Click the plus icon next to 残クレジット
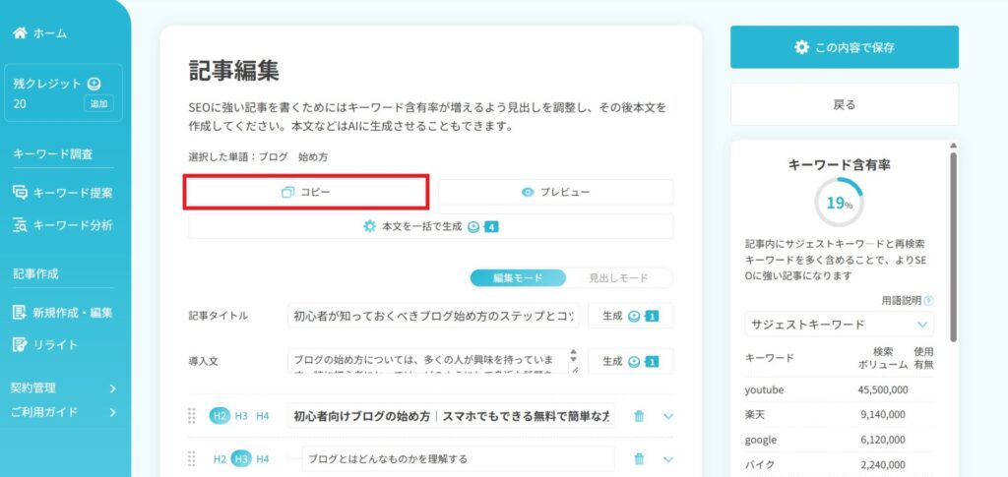Viewport: 1008px width, 477px height. [x=94, y=84]
